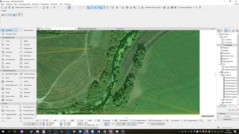This screenshot has width=239, height=134.
Task: Open the Редактор menu
Action: [9, 4]
